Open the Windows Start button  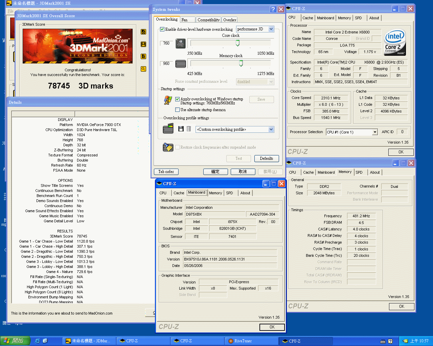(15, 341)
